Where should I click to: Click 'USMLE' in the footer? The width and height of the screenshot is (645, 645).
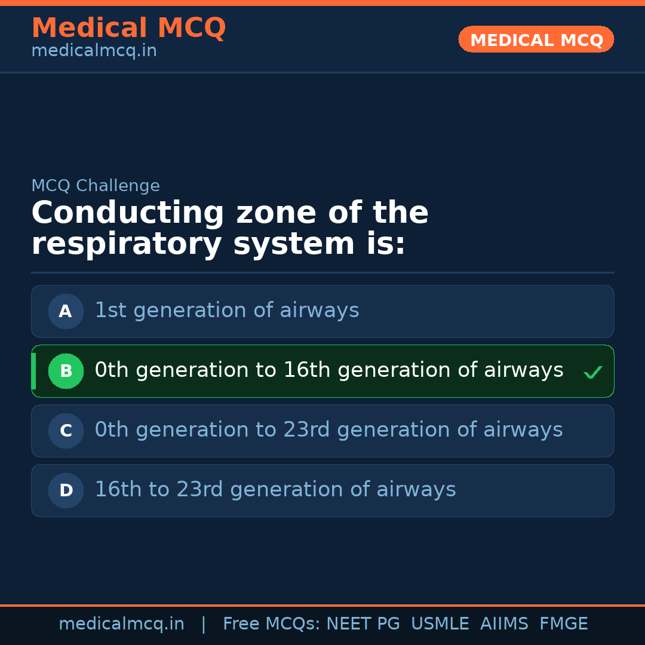[x=440, y=624]
